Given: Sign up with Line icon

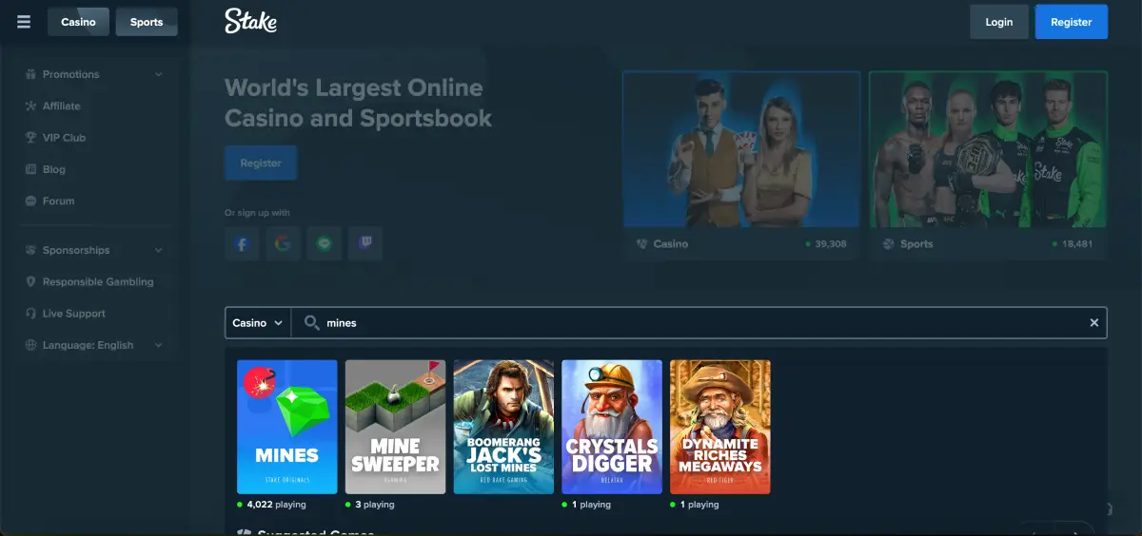Looking at the screenshot, I should click(325, 244).
